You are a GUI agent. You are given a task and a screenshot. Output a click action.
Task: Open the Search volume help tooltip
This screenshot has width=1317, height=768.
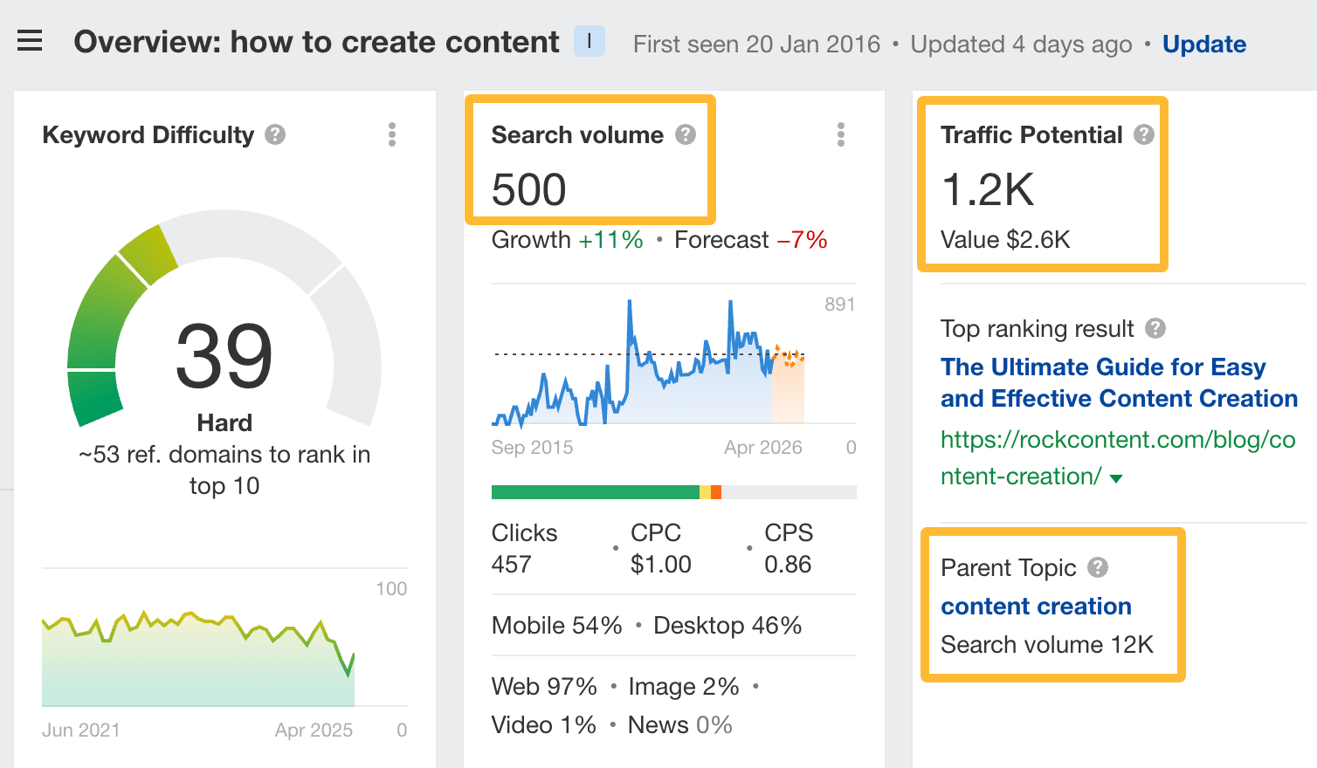[686, 134]
